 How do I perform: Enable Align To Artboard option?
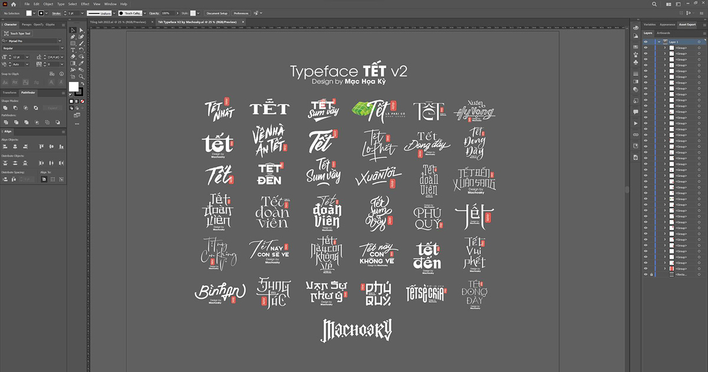pyautogui.click(x=44, y=179)
